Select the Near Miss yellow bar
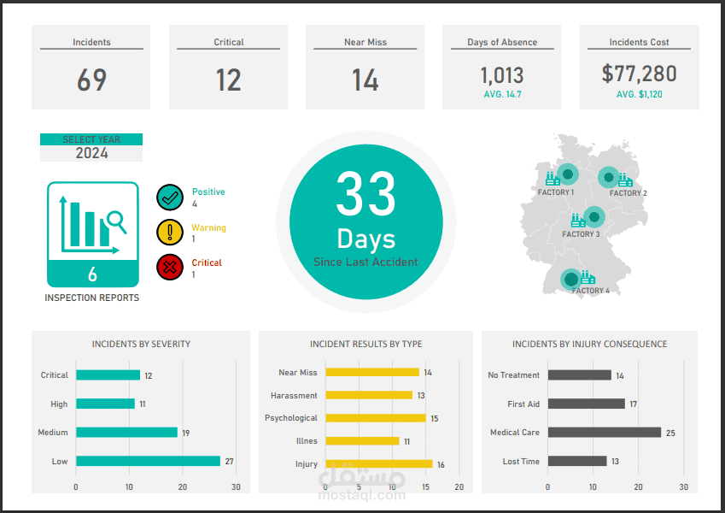725x513 pixels. tap(372, 372)
